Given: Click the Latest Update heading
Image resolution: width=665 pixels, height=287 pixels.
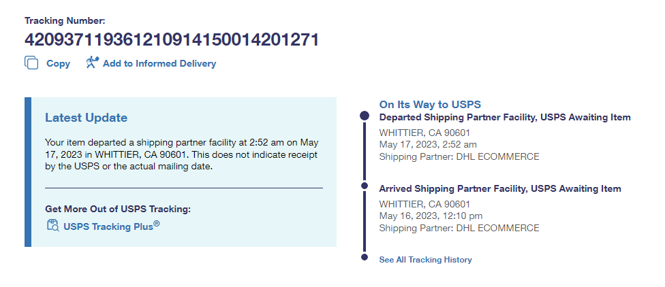Looking at the screenshot, I should [86, 118].
